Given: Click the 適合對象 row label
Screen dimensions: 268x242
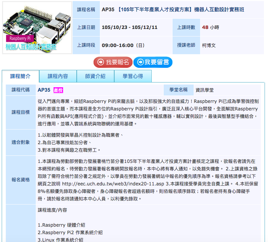Looking at the screenshot, I should click(21, 142).
